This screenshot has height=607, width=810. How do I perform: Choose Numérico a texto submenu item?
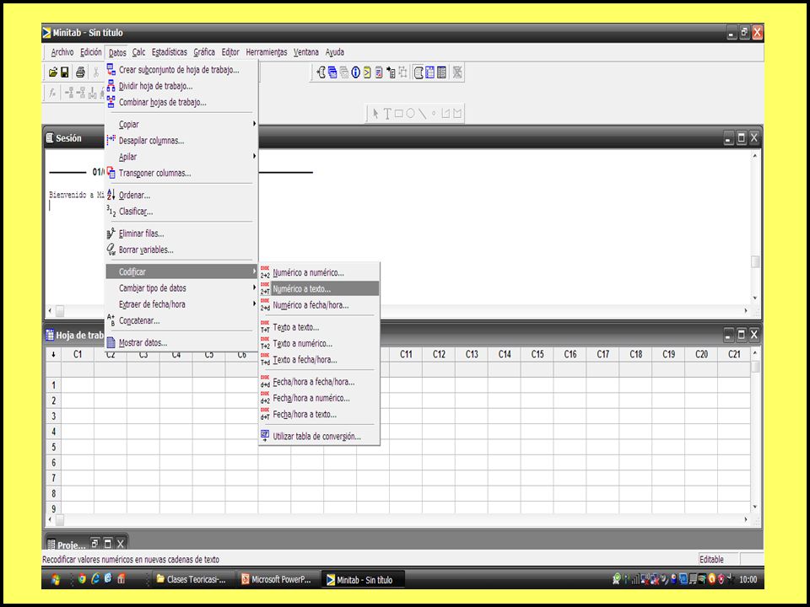[x=319, y=289]
